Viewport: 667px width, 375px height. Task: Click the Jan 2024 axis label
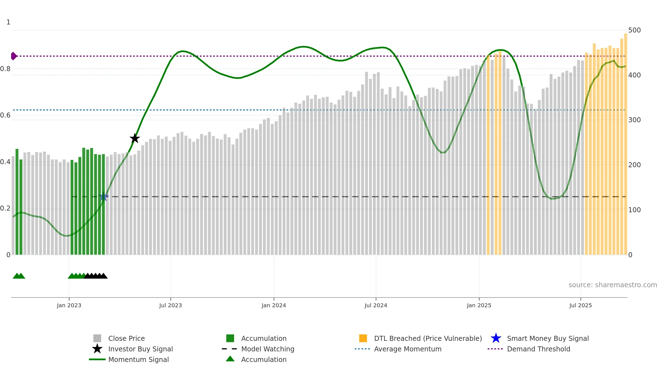pyautogui.click(x=274, y=306)
